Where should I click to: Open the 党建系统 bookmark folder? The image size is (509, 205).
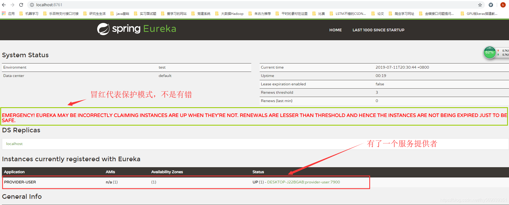tap(201, 14)
